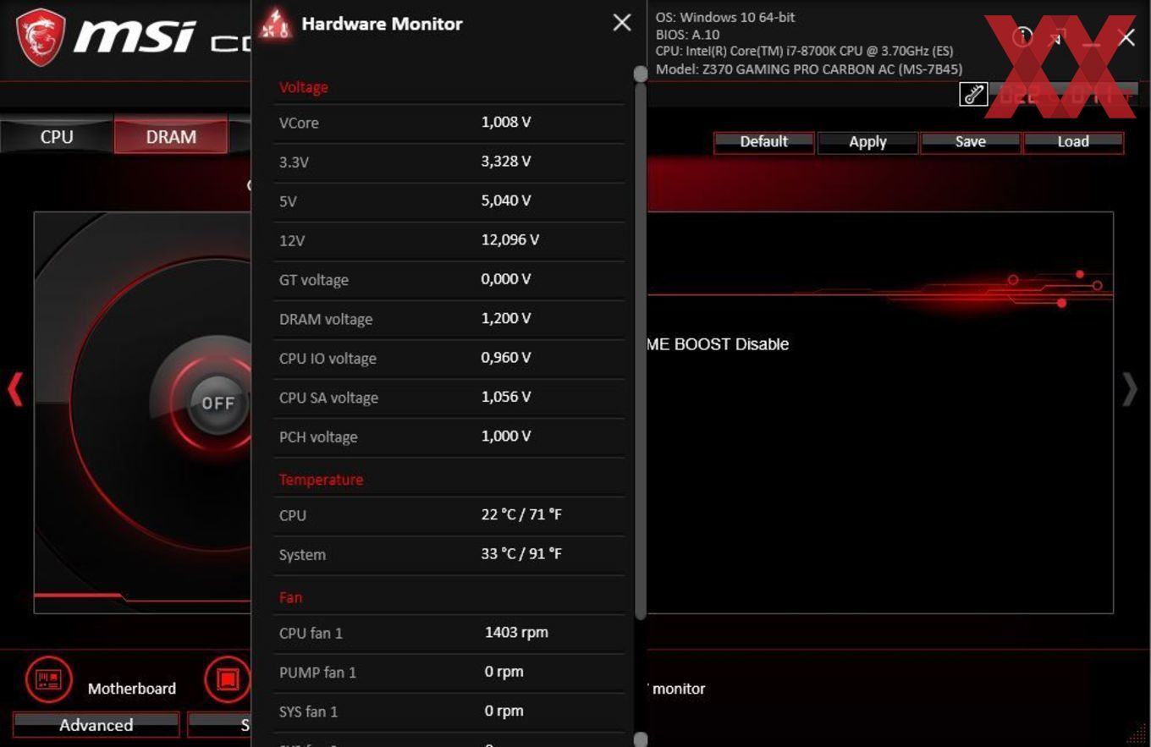The width and height of the screenshot is (1151, 747).
Task: Click the Apply button
Action: (x=867, y=142)
